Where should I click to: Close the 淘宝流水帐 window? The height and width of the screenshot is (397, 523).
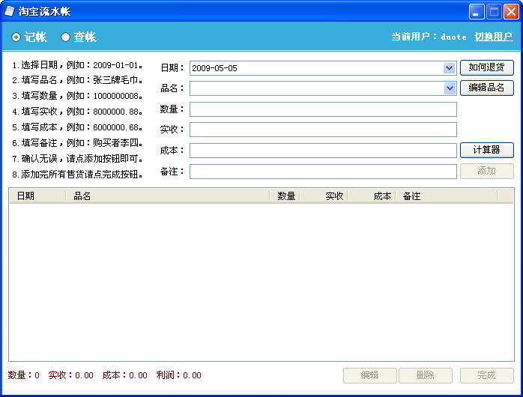[x=510, y=11]
